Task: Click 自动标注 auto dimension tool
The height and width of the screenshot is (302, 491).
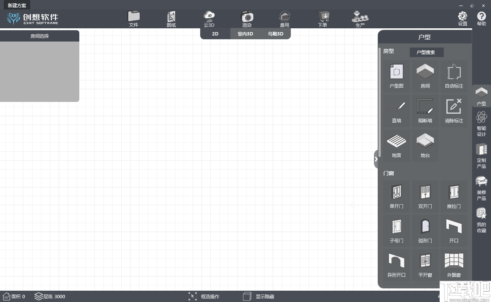Action: point(454,77)
